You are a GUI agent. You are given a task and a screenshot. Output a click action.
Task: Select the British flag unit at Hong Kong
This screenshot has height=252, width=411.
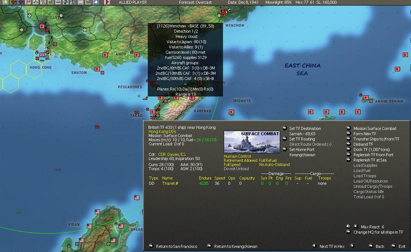click(42, 55)
